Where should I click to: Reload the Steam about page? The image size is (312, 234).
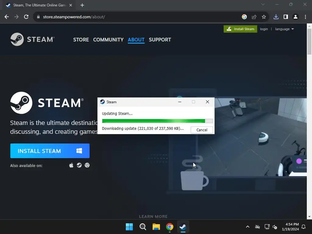pos(26,17)
